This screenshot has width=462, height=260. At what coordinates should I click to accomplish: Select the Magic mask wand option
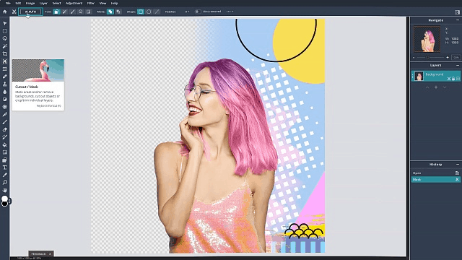[64, 12]
